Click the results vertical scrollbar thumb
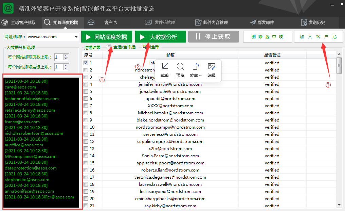Image resolution: width=345 pixels, height=211 pixels. 339,65
